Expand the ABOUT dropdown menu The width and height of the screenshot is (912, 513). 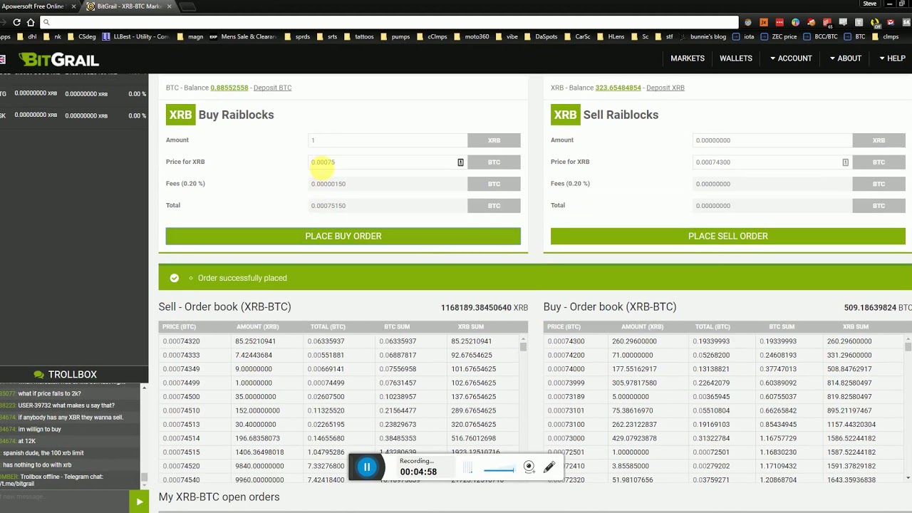(x=845, y=58)
